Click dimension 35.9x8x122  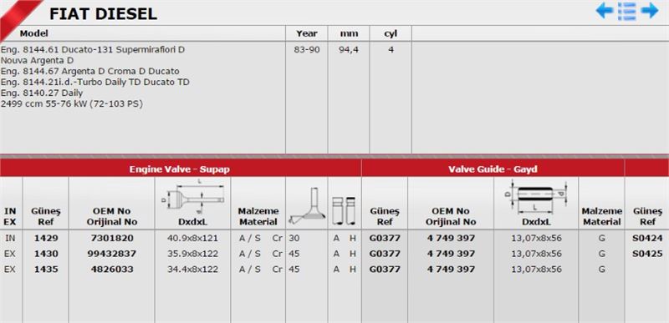point(192,254)
